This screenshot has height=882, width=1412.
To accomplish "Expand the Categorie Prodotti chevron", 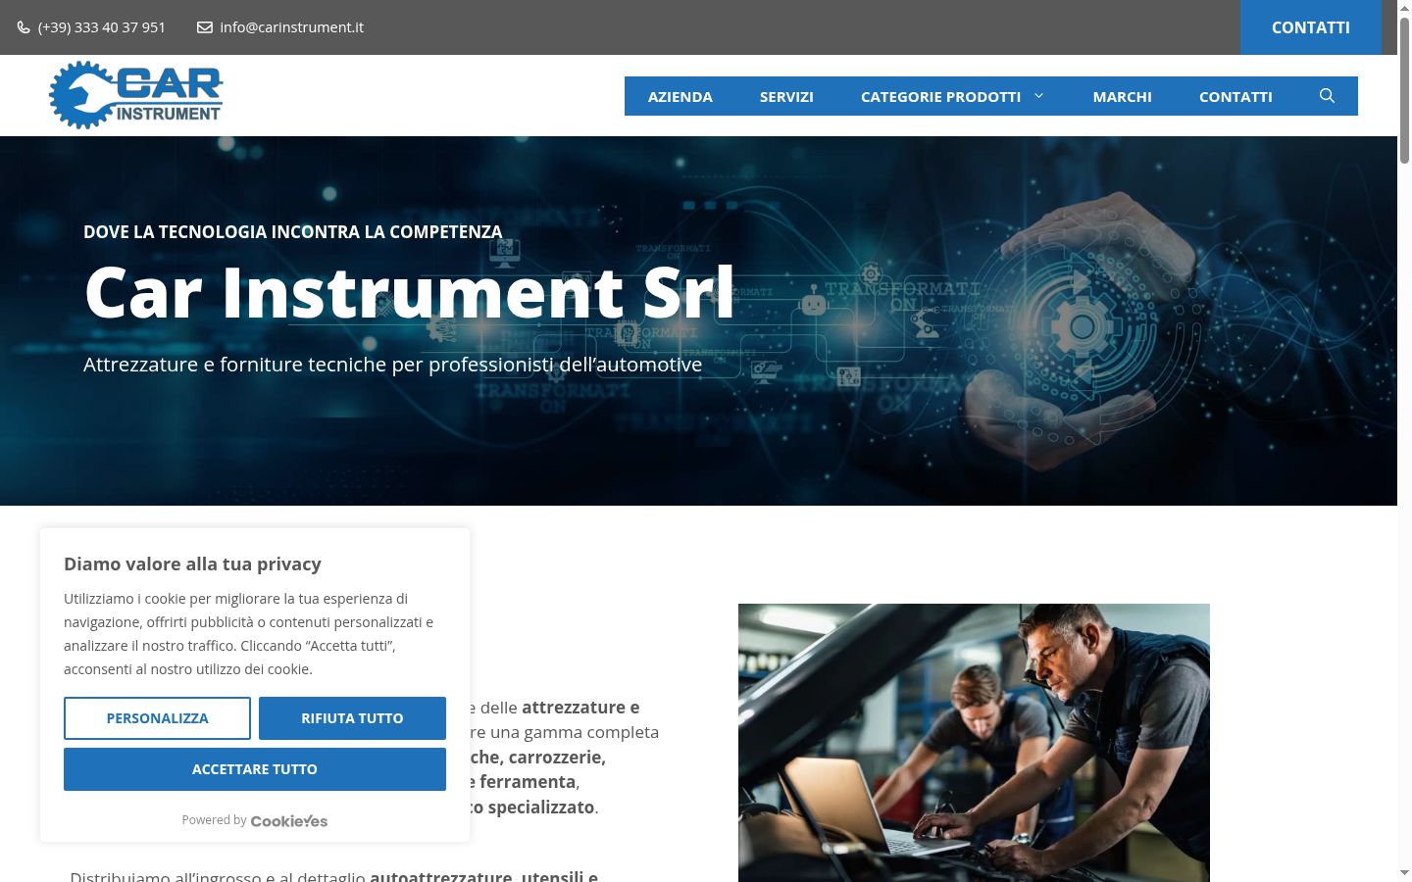I will tap(1039, 96).
